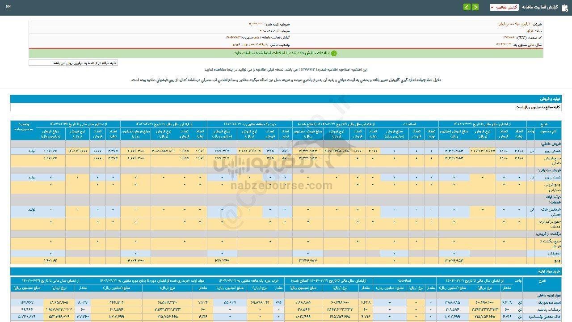Click the green left-pointing arrow button
The image size is (572, 322).
[x=467, y=7]
